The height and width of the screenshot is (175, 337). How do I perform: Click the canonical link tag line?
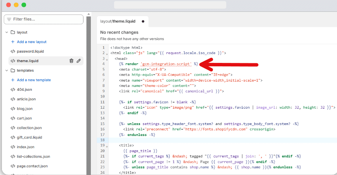171,91
